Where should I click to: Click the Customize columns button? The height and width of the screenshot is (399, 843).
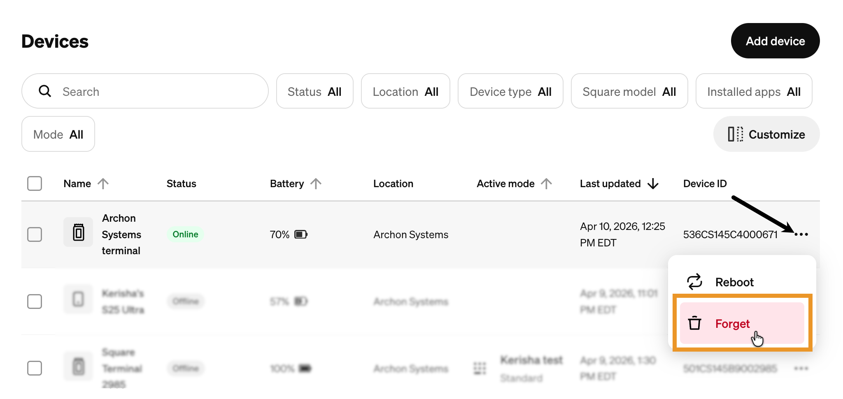(x=766, y=134)
